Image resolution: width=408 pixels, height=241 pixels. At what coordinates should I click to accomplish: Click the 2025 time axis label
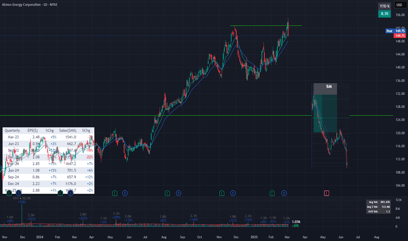click(254, 237)
